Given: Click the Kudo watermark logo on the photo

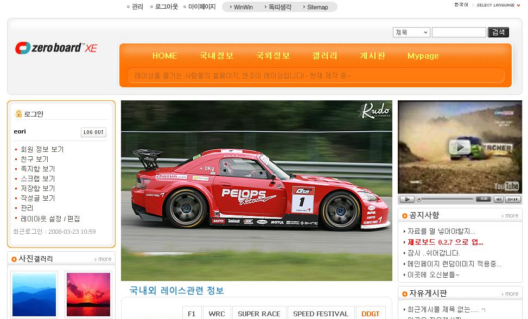Looking at the screenshot, I should click(x=375, y=111).
